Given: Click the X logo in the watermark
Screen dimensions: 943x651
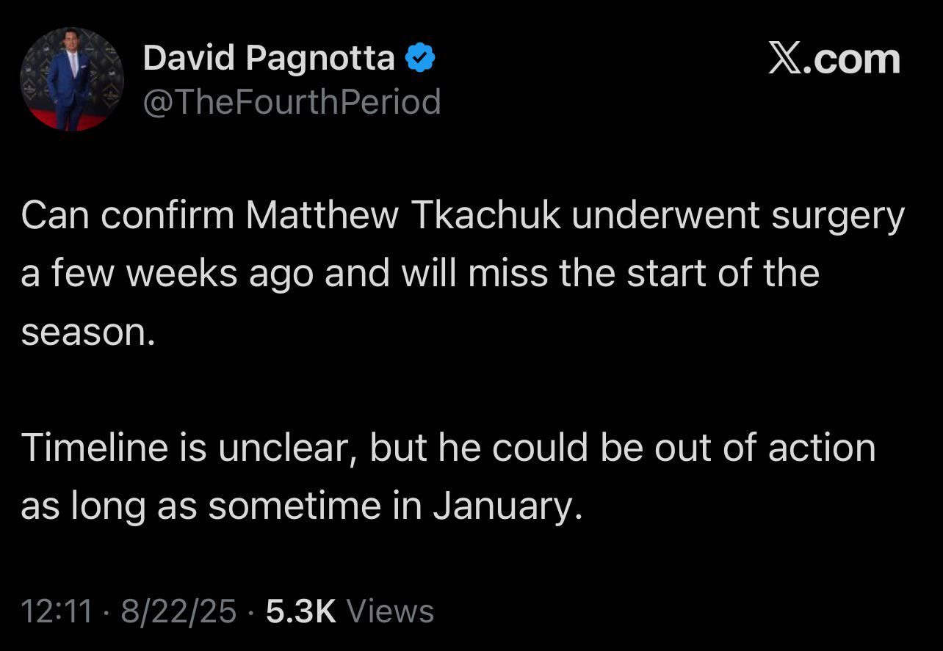Looking at the screenshot, I should (x=786, y=59).
